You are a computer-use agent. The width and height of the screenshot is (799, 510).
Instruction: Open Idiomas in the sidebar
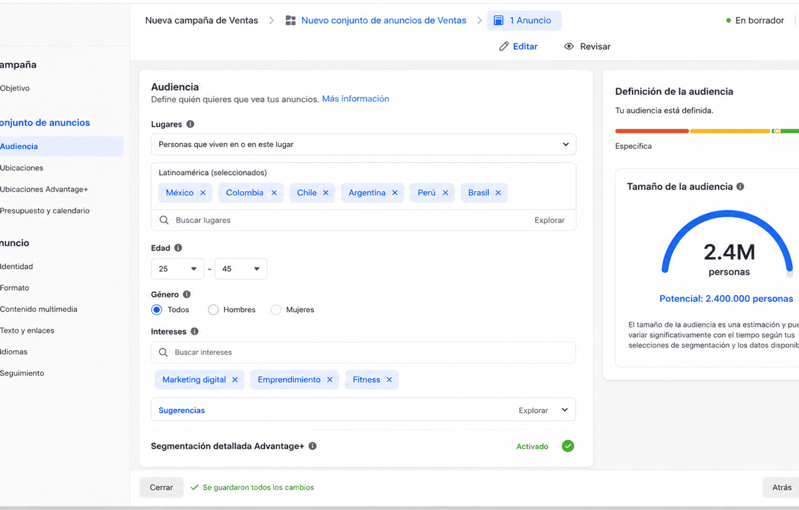[x=14, y=352]
